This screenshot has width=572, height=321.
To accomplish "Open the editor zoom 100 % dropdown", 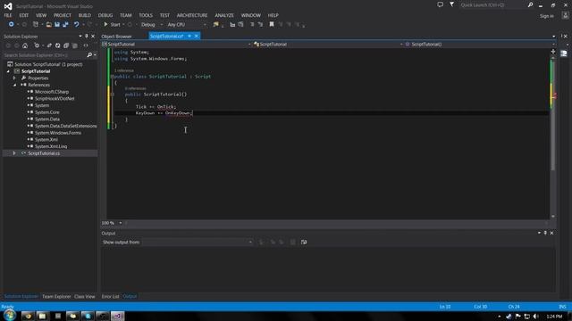I will tap(121, 223).
